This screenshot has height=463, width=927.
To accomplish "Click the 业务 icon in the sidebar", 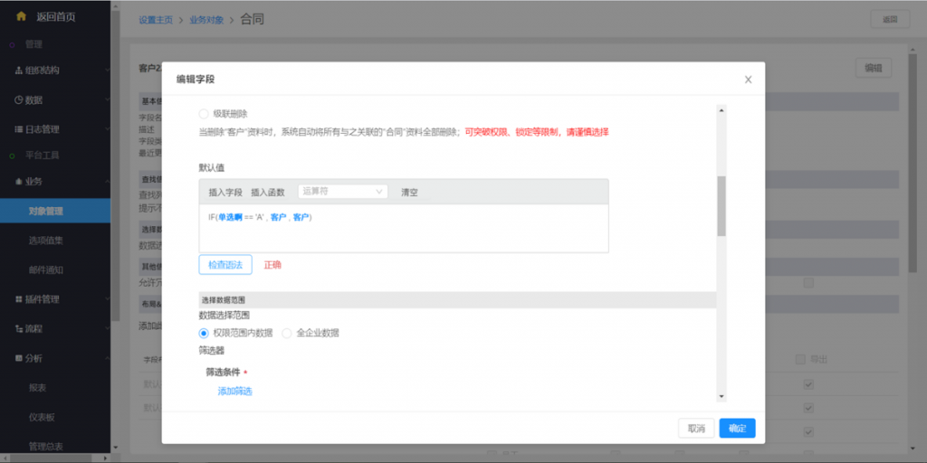I will click(18, 182).
